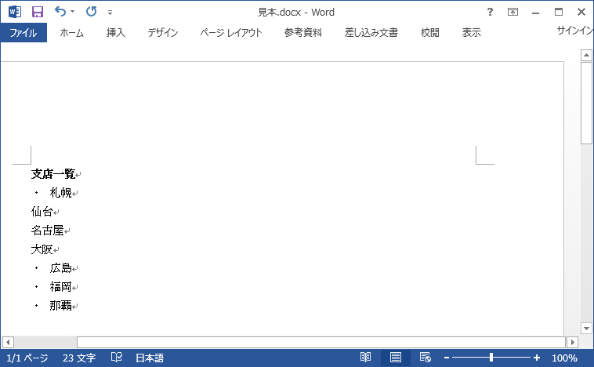
Task: Open Customize Quick Access Toolbar dropdown
Action: click(x=110, y=13)
